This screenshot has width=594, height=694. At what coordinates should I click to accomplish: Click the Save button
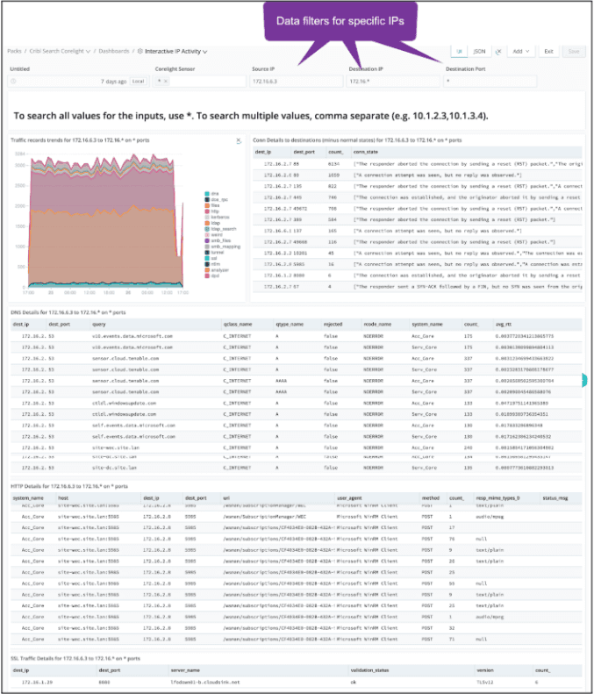(574, 52)
